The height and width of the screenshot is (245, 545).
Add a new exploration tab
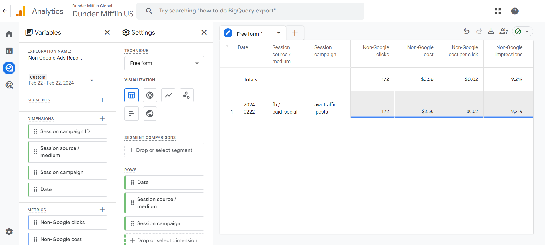tap(295, 33)
